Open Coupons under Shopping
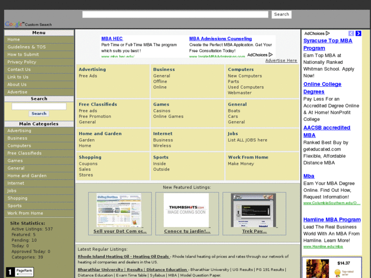371x278 pixels. tap(88, 164)
